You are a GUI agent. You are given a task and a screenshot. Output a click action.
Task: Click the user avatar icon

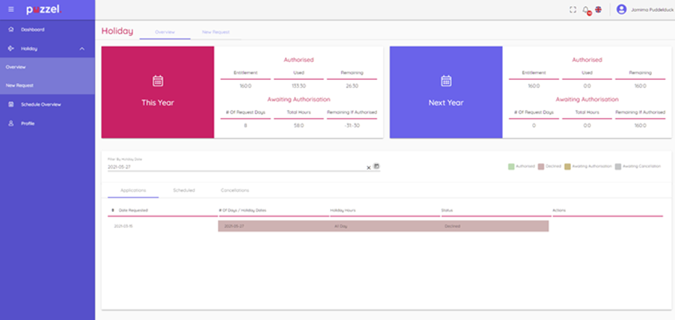621,10
